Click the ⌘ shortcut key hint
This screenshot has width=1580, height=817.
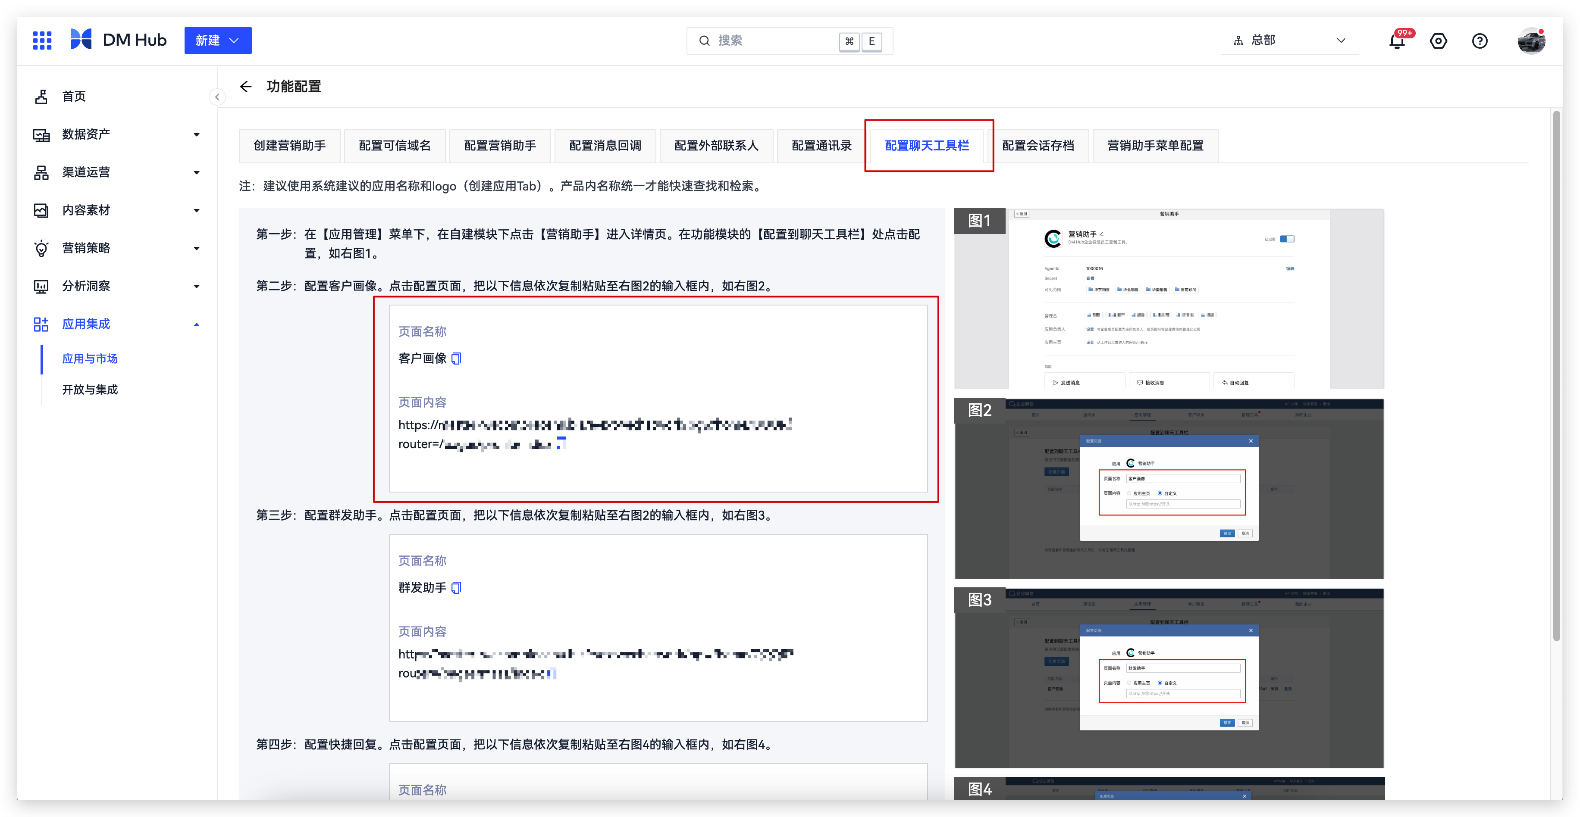click(x=850, y=41)
